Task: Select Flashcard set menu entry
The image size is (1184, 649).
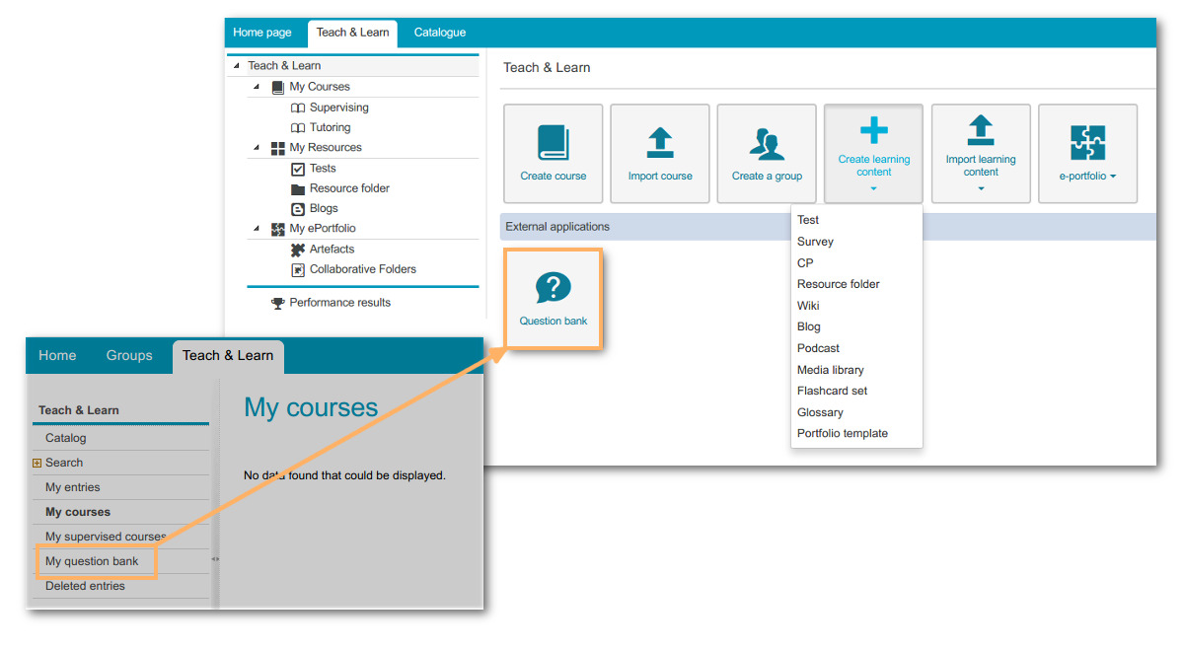Action: click(832, 391)
